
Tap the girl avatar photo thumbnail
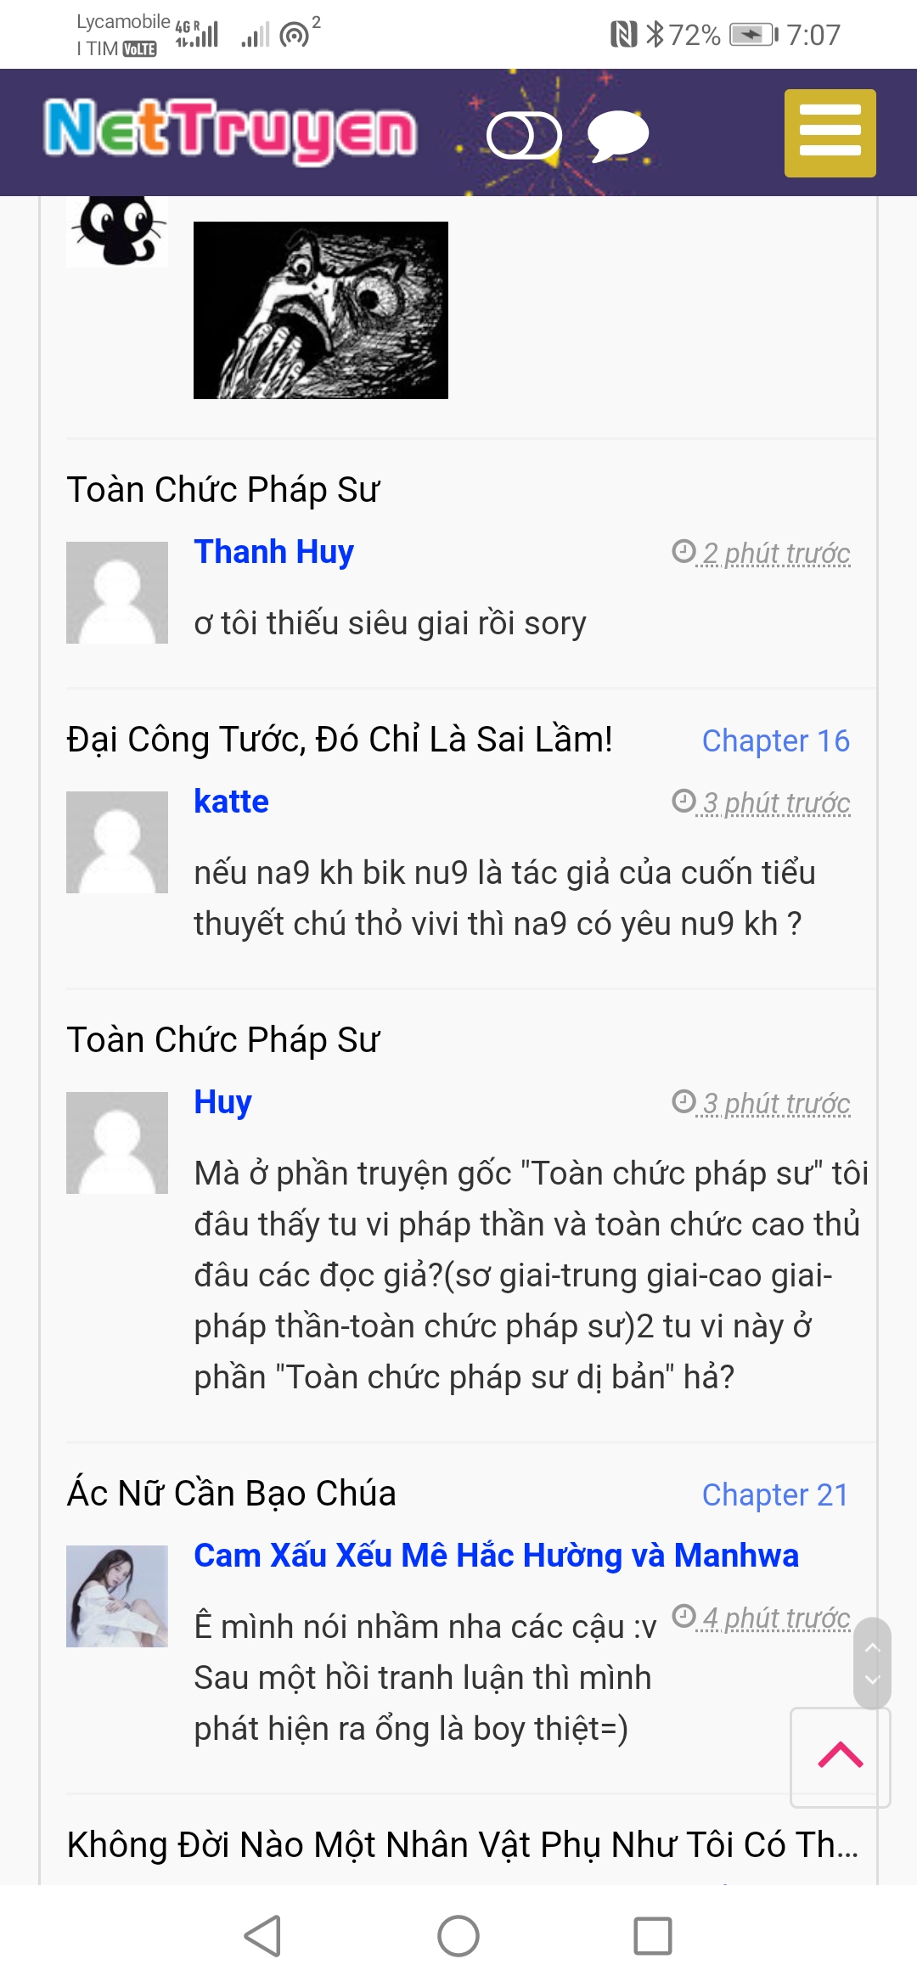pyautogui.click(x=117, y=1596)
